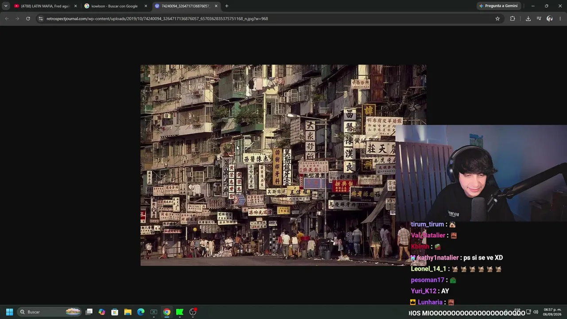Viewport: 567px width, 319px height.
Task: Open the Chrome downloads icon
Action: pyautogui.click(x=528, y=19)
